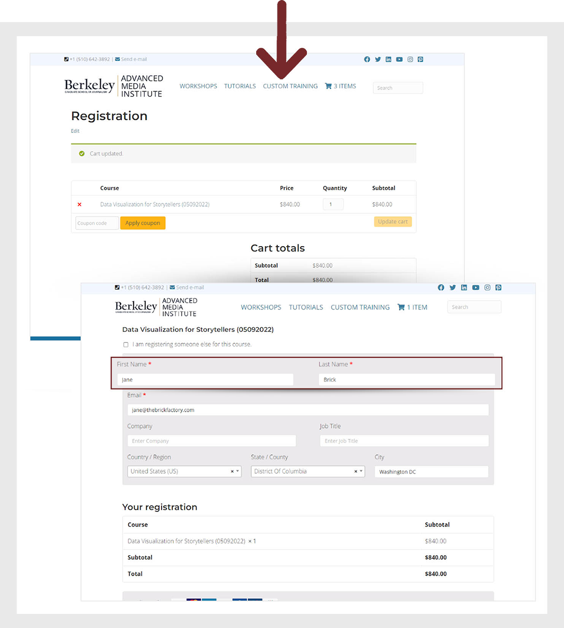564x628 pixels.
Task: Click the Edit link under Registration
Action: coord(75,131)
